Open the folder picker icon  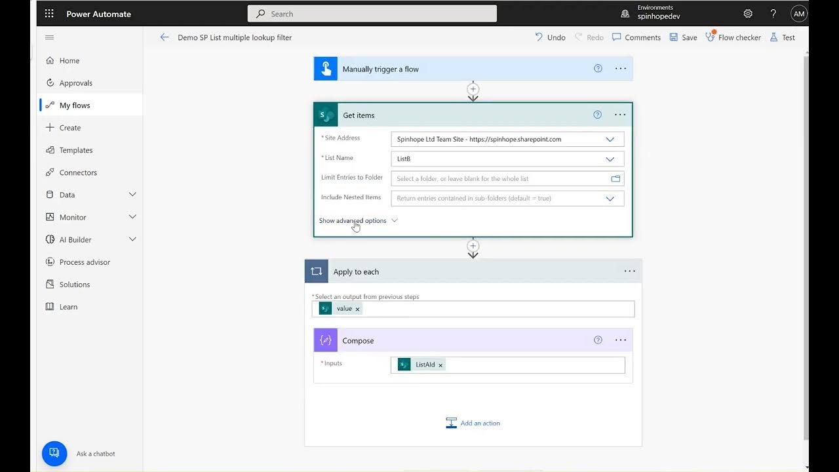tap(615, 178)
